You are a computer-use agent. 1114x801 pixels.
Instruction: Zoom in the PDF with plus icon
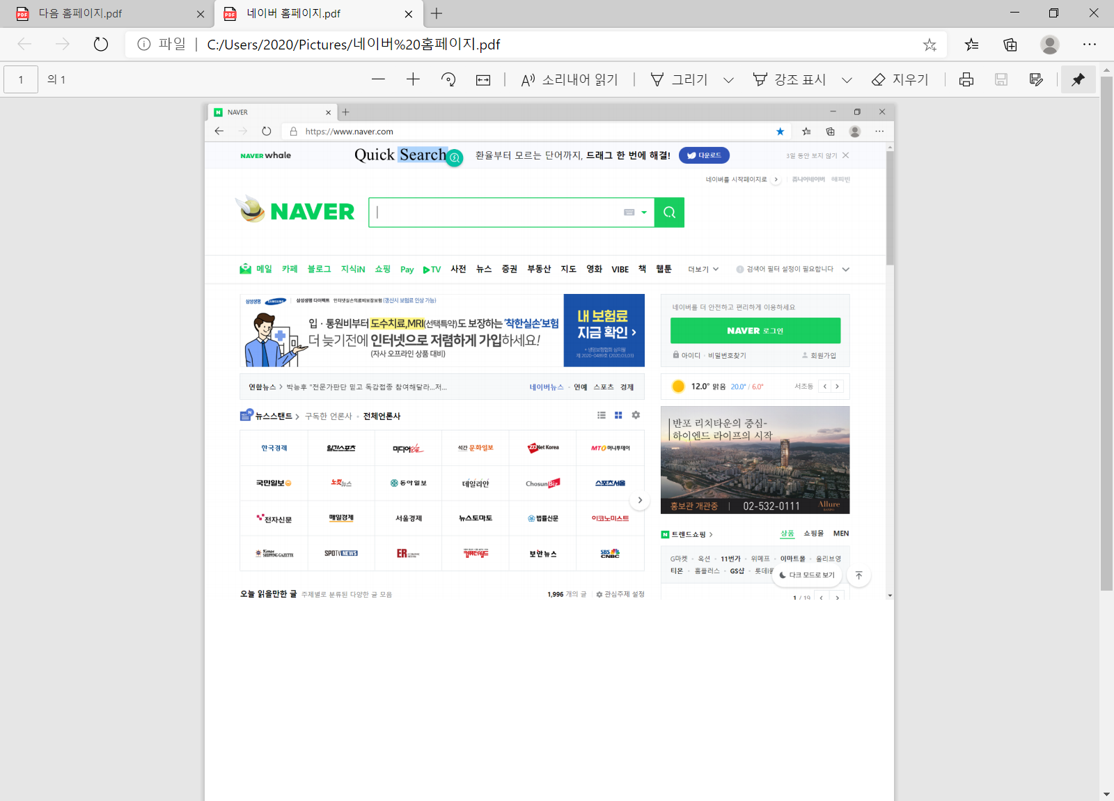(x=413, y=79)
